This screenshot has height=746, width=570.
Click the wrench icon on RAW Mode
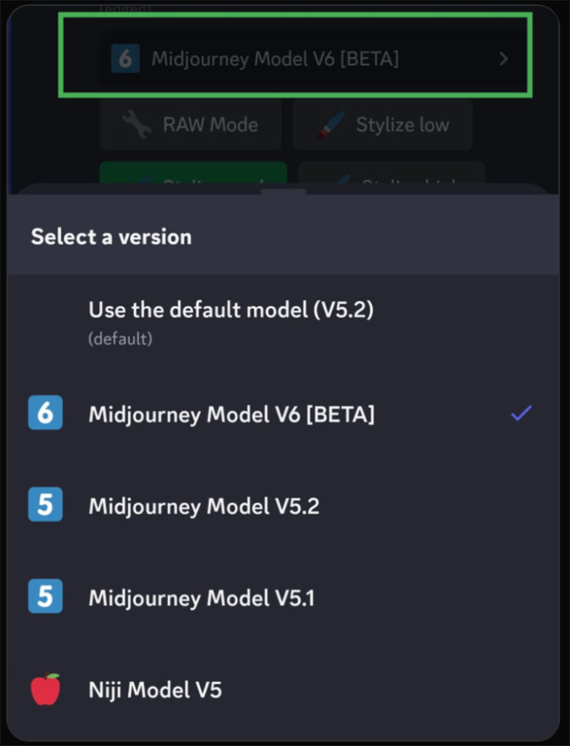(136, 124)
